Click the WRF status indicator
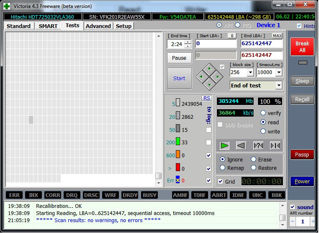 (x=111, y=195)
